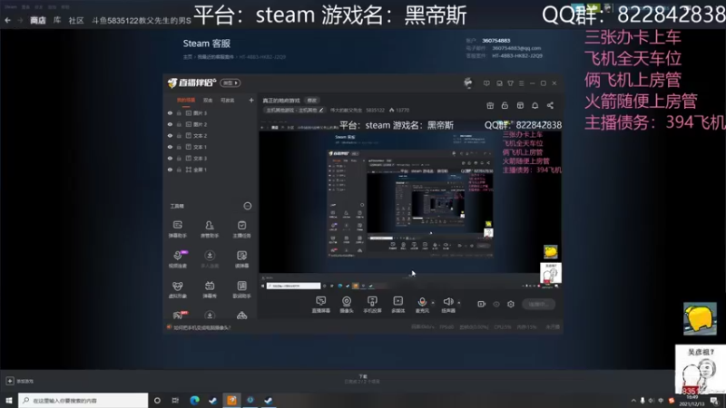Switch to the second scene tab
Screen dimensions: 726x408
(208, 100)
